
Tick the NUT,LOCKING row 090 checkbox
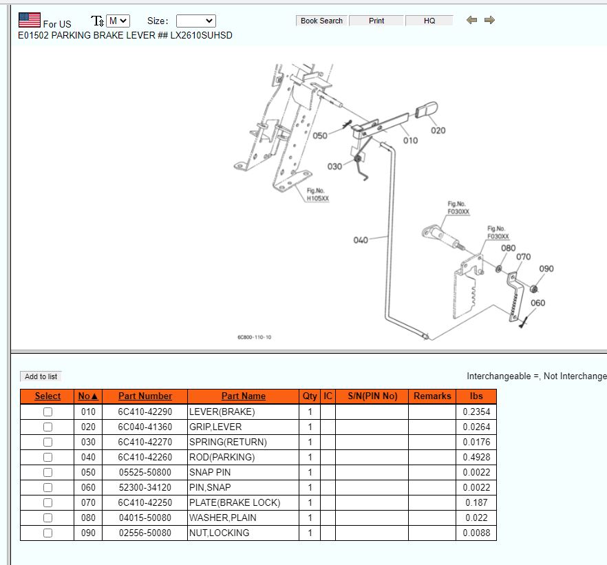47,533
